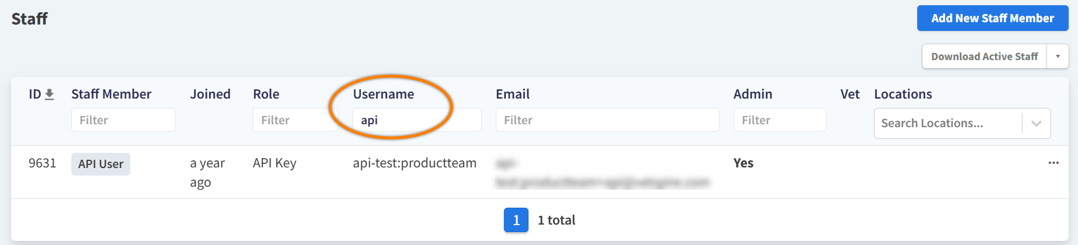Focus the Email filter field
This screenshot has height=245, width=1078.
pyautogui.click(x=607, y=120)
